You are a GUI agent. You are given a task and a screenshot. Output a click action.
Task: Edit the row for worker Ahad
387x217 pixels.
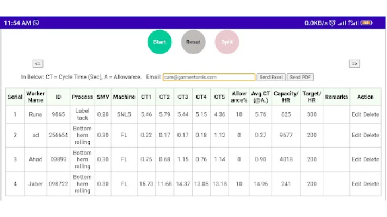coord(356,159)
